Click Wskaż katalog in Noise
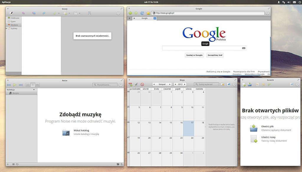Screen dimensions: 302x172 (81, 130)
